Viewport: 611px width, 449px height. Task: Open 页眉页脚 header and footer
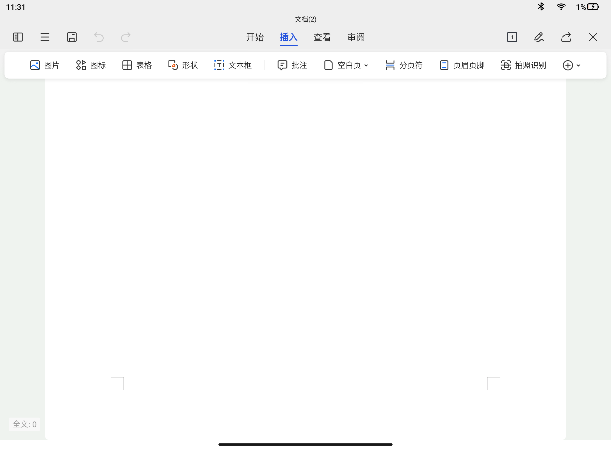click(462, 65)
